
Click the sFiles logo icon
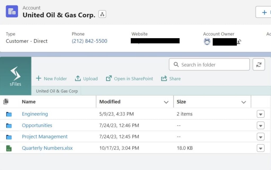pyautogui.click(x=15, y=74)
